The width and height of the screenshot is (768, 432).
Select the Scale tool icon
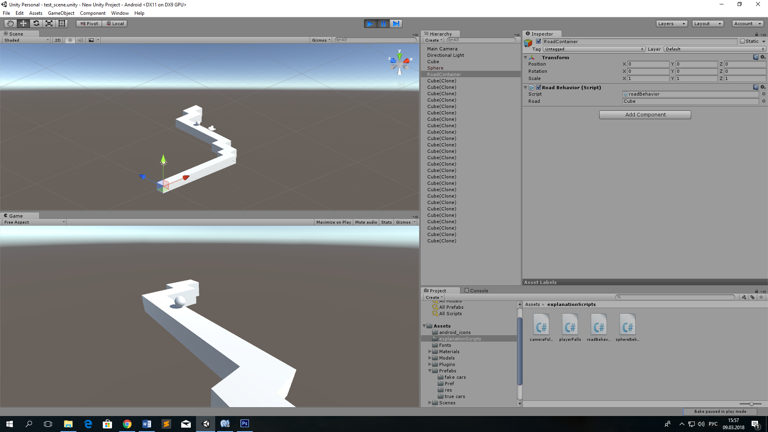coord(48,23)
